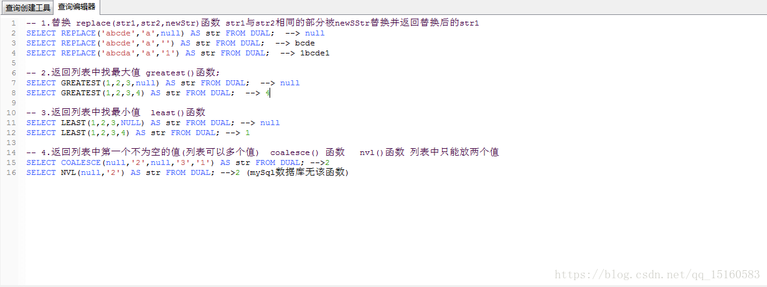The image size is (767, 287).
Task: Click line number 1 in the gutter
Action: (14, 23)
